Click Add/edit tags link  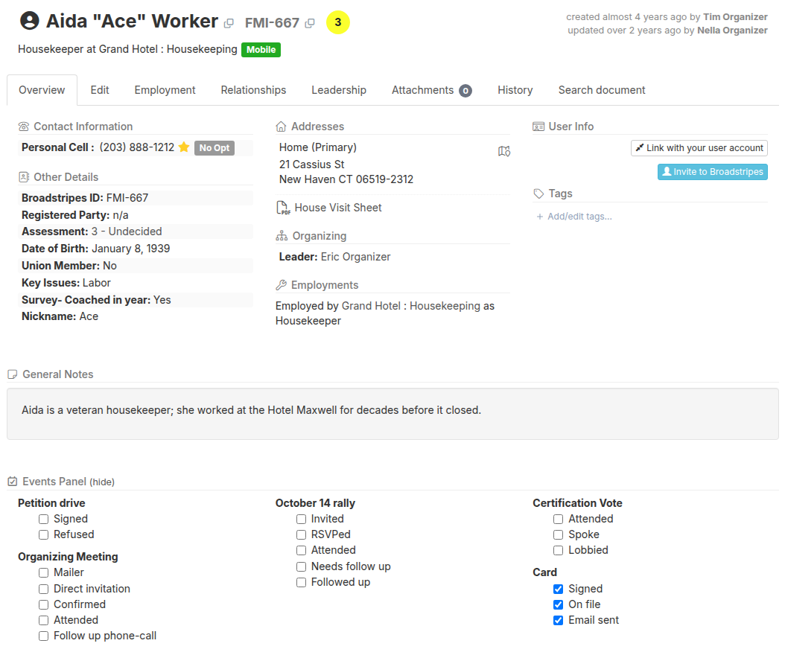(574, 216)
